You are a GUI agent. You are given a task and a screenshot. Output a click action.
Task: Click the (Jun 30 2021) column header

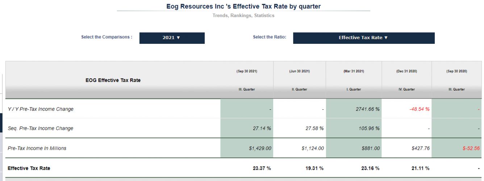(300, 71)
